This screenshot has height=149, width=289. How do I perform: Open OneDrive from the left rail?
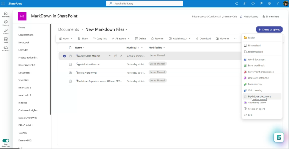point(6,49)
